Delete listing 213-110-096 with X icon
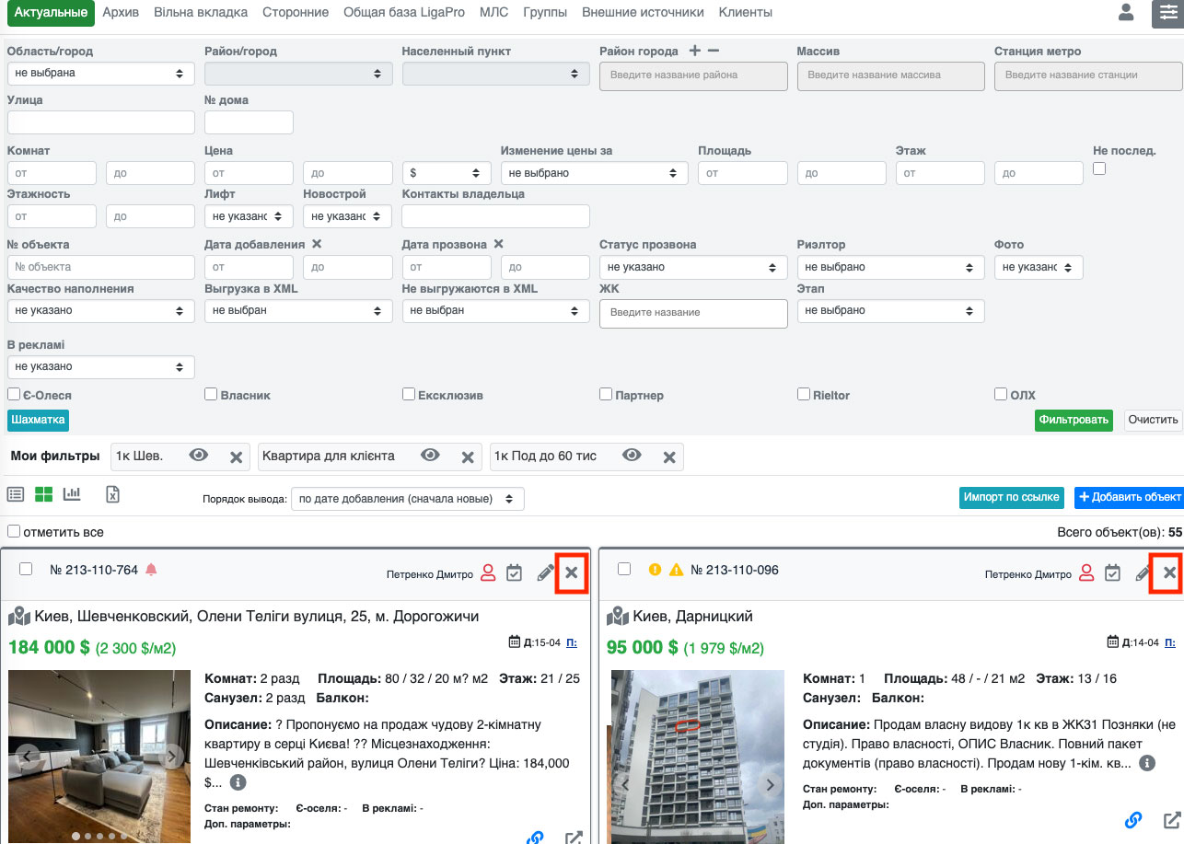 click(1169, 572)
